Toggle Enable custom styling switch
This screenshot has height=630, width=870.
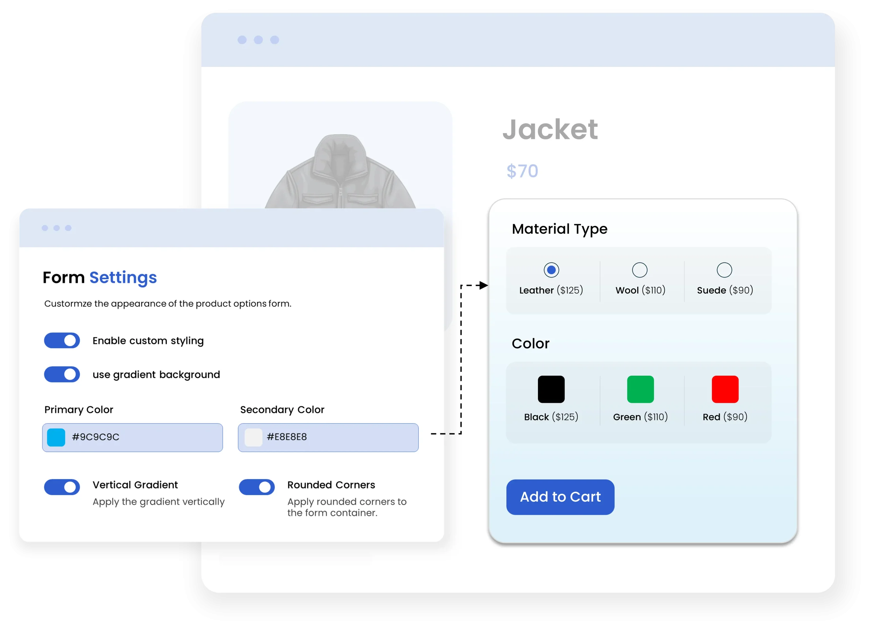[62, 341]
